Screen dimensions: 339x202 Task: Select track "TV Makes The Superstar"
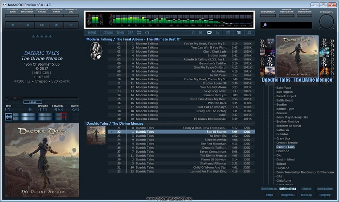click(x=181, y=119)
